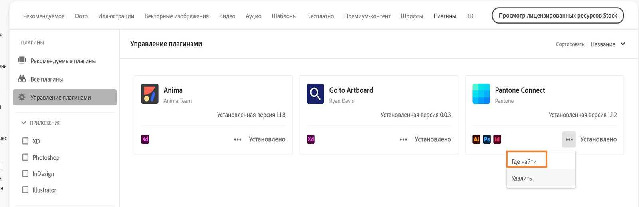This screenshot has height=207, width=639.
Task: Click Установлено on Pantone Connect card
Action: click(598, 139)
